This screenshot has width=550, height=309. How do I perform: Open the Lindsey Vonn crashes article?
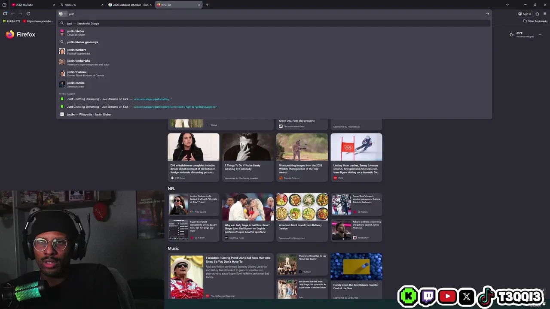pos(356,157)
